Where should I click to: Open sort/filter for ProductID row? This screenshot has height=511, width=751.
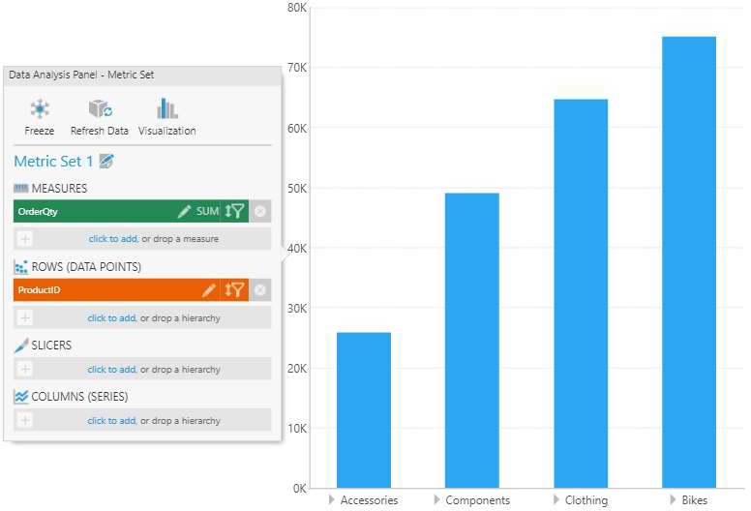234,290
